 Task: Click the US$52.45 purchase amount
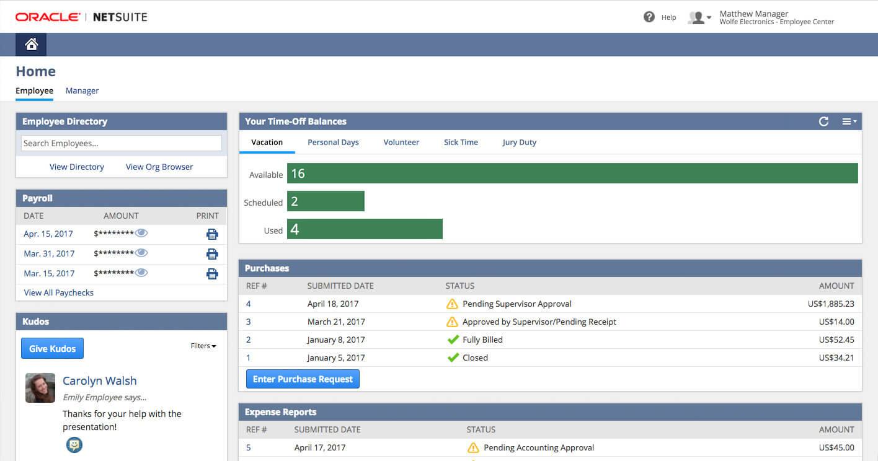(836, 340)
